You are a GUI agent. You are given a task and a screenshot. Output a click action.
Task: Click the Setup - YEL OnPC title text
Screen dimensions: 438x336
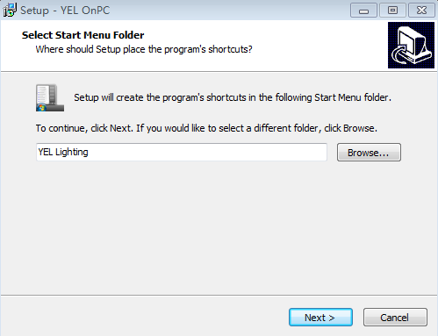[65, 11]
